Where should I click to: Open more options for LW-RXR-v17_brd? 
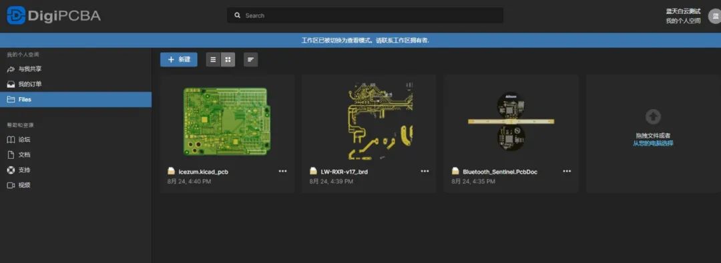click(425, 171)
